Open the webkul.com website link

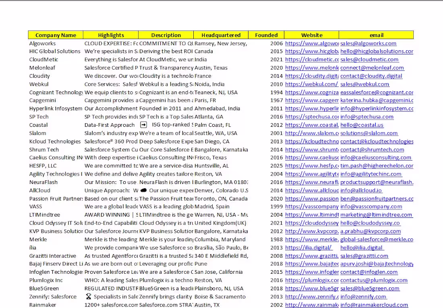311,84
